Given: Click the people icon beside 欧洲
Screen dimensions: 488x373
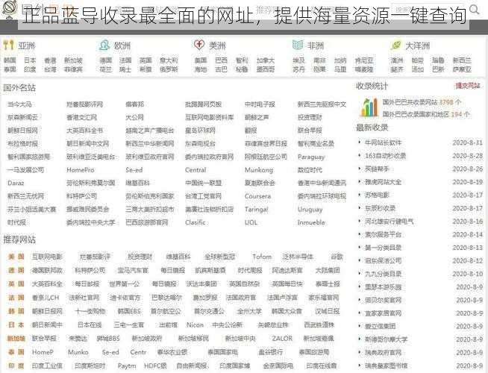Looking at the screenshot, I should click(104, 45).
